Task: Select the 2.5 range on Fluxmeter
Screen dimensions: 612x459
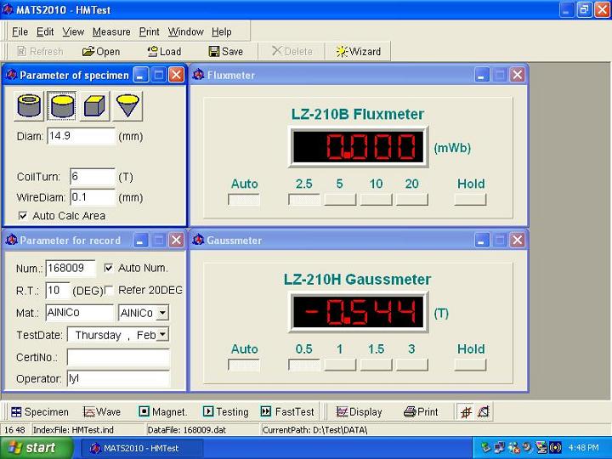Action: 304,200
